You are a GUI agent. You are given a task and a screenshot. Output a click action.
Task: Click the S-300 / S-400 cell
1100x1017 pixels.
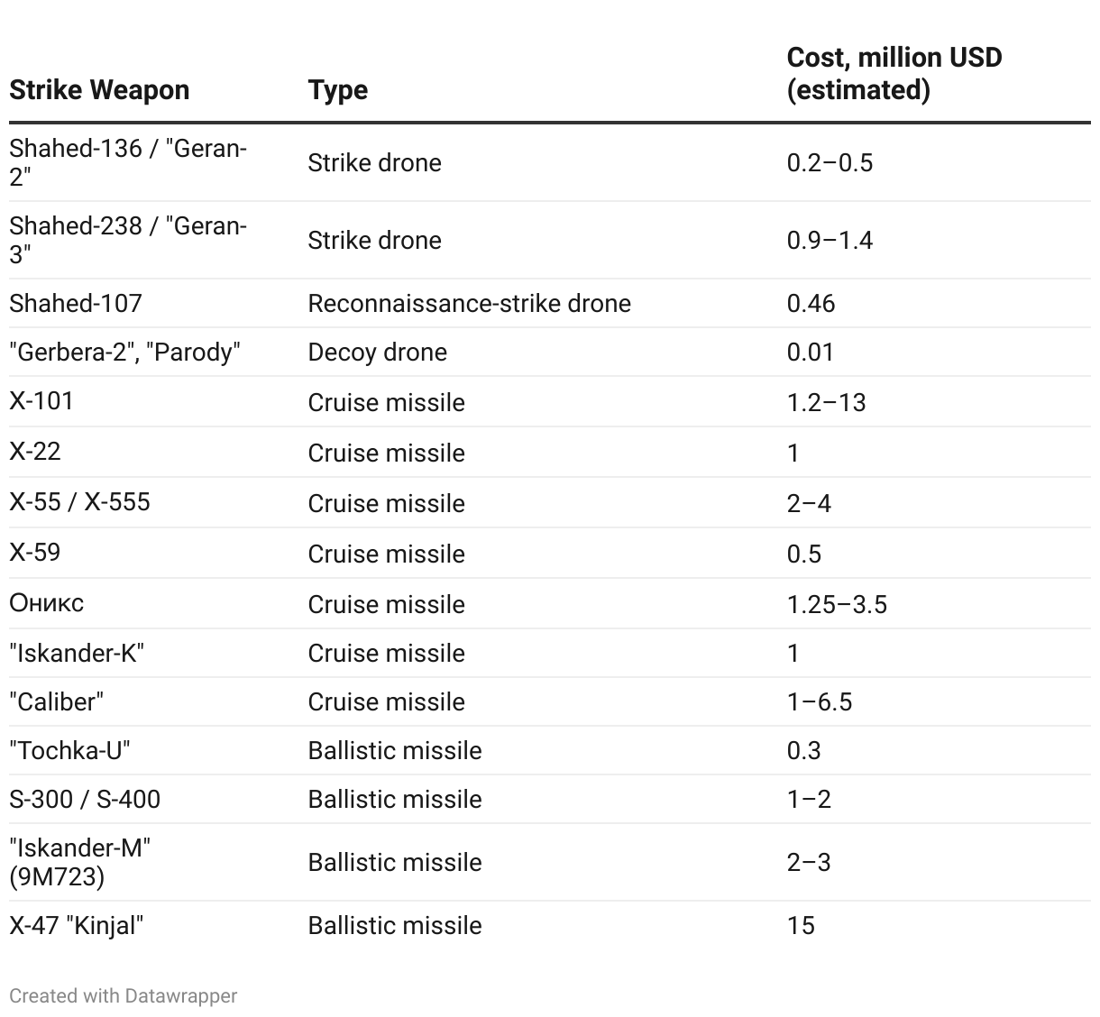85,799
